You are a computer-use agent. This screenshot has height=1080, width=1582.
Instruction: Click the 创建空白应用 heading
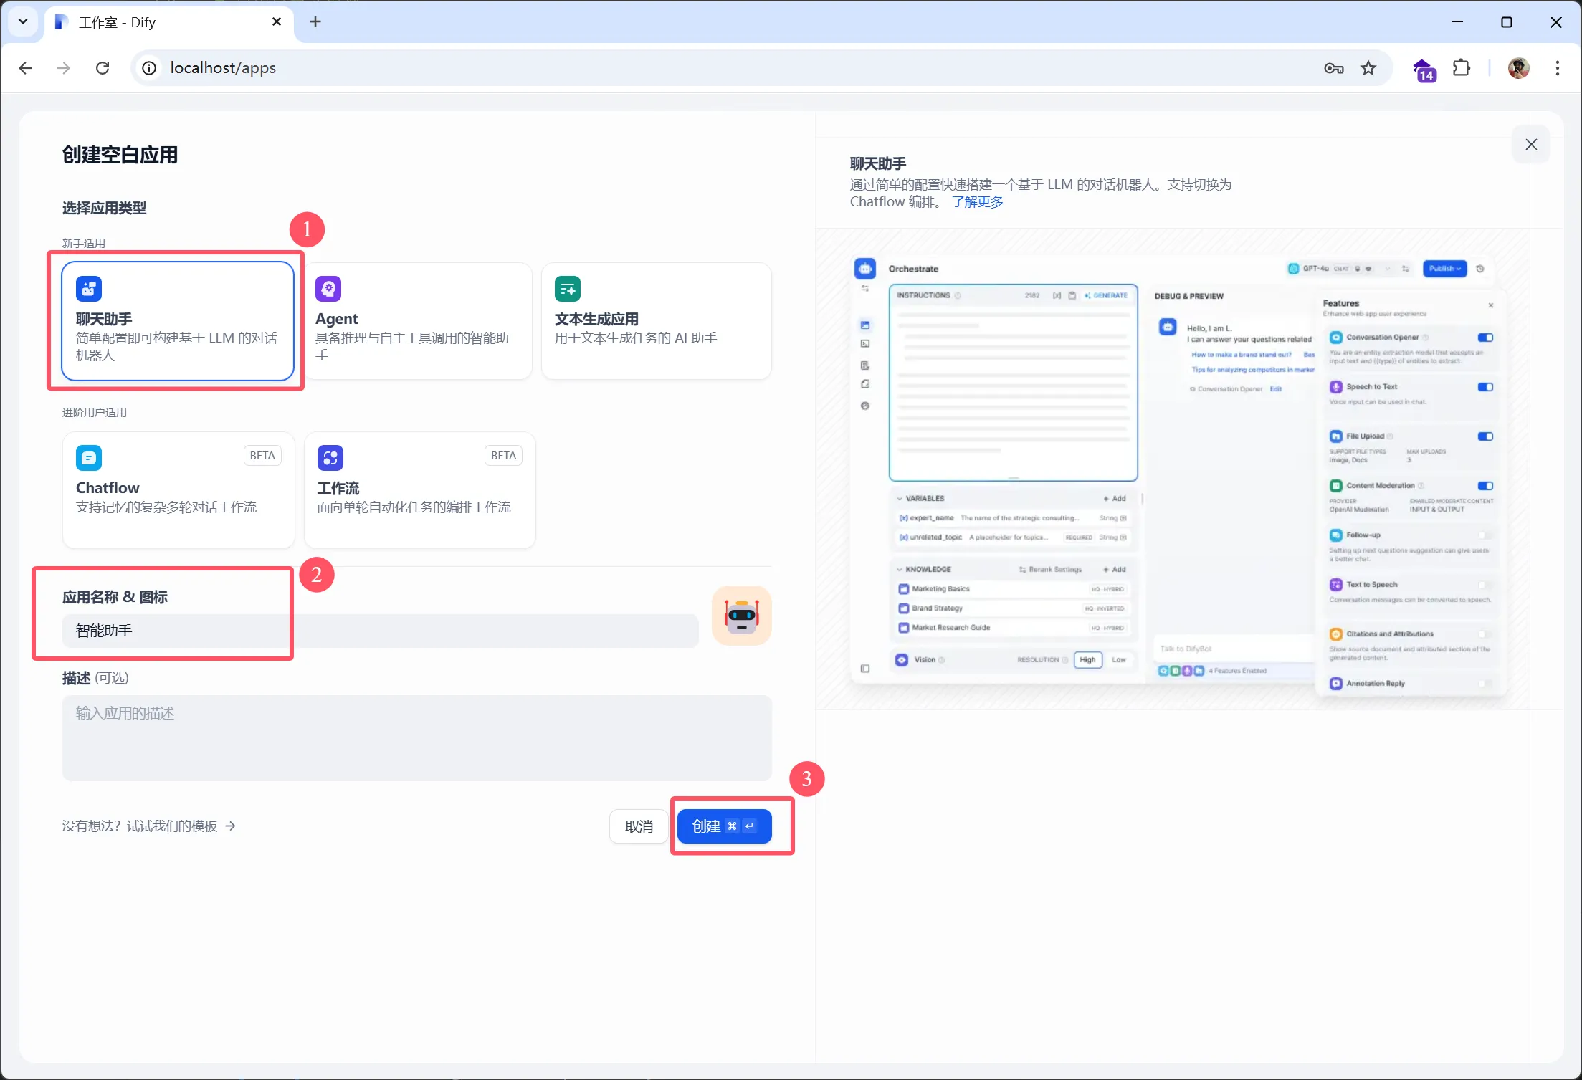point(120,155)
